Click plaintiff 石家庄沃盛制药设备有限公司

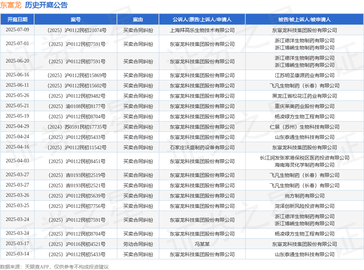[x=202, y=147]
